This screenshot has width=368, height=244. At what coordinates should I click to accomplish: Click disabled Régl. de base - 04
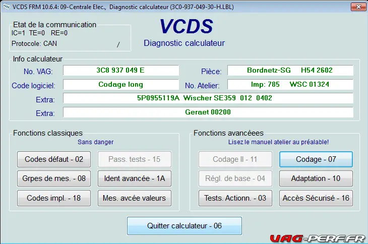235,178
